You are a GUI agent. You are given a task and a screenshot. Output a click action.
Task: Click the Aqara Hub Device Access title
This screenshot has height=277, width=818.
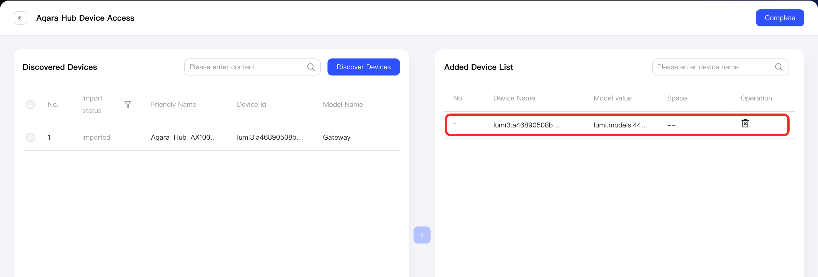[x=85, y=18]
